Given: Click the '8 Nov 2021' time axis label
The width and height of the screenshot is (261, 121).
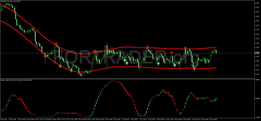Looking at the screenshot, I should [x=3, y=119].
